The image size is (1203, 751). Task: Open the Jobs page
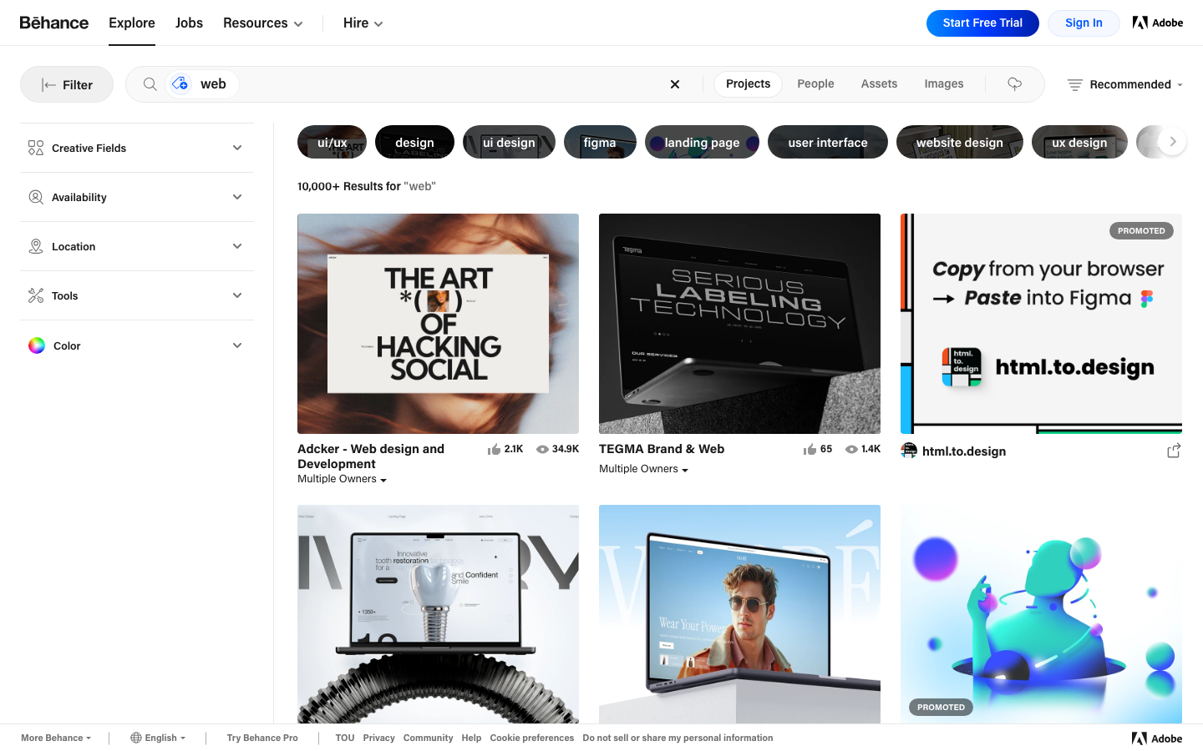(189, 23)
